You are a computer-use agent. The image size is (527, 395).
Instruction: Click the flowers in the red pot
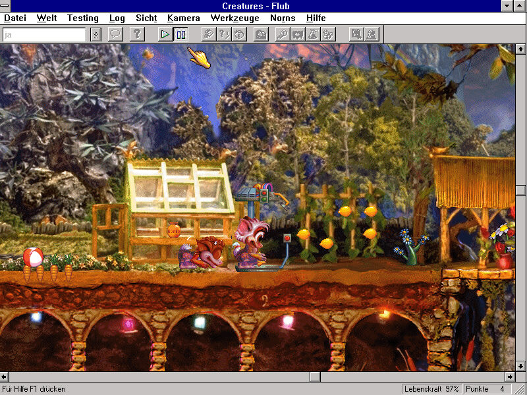point(503,245)
